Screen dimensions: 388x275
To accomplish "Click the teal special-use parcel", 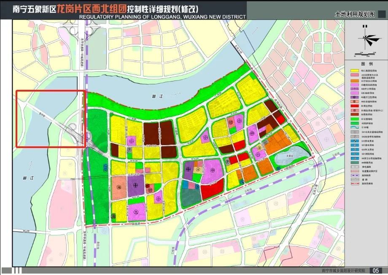I will [191, 197].
